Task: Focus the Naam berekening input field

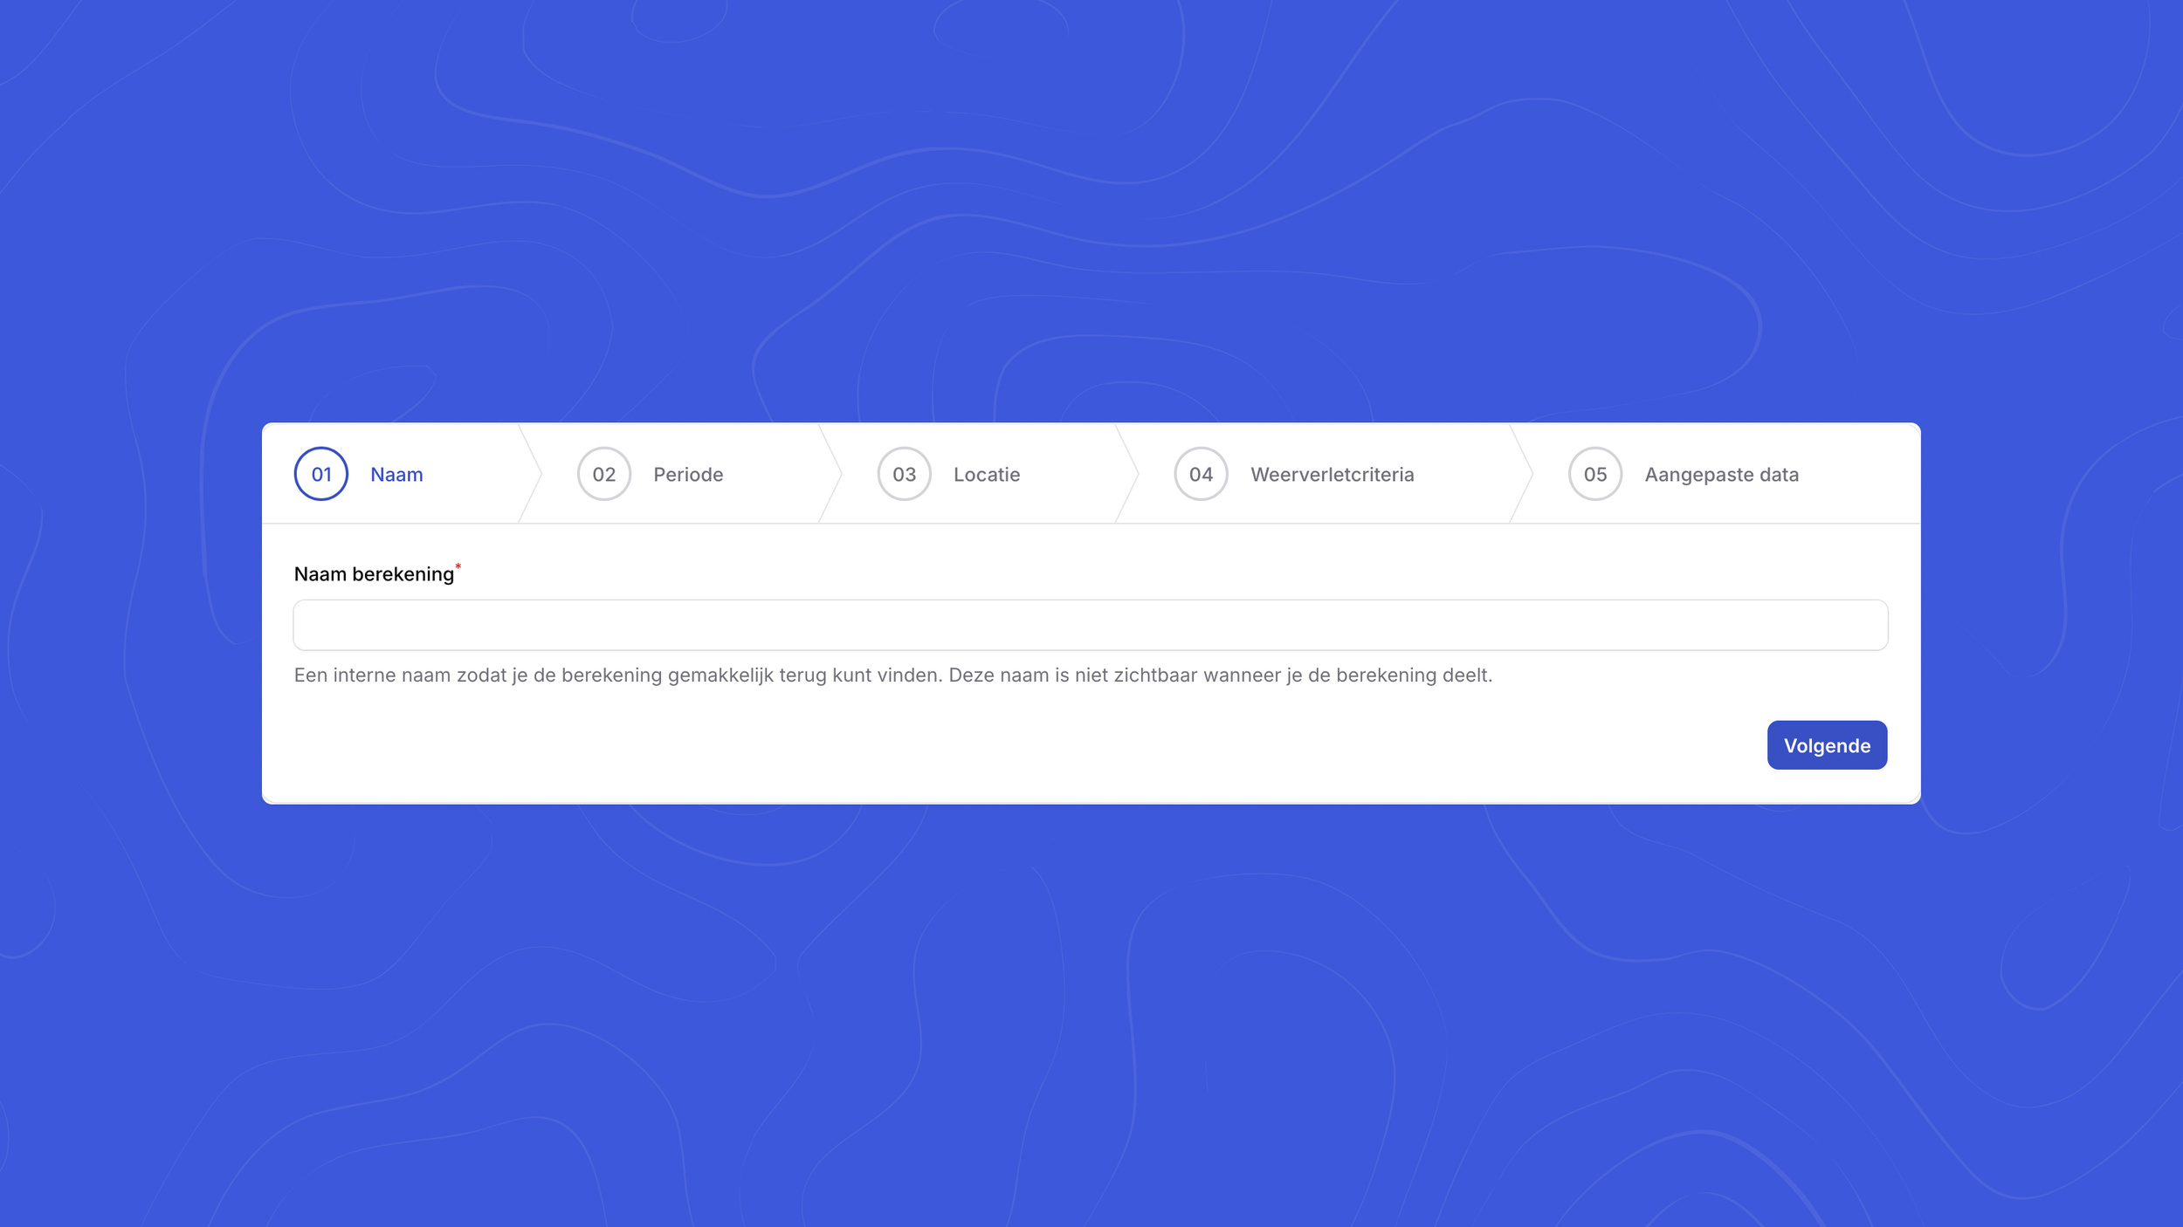Action: coord(1091,625)
